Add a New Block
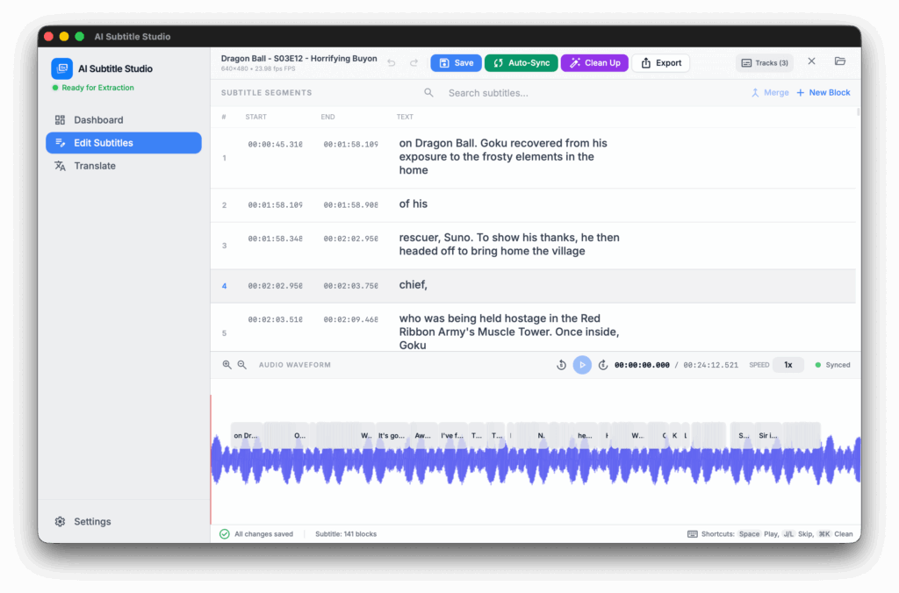The height and width of the screenshot is (593, 899). pos(823,93)
